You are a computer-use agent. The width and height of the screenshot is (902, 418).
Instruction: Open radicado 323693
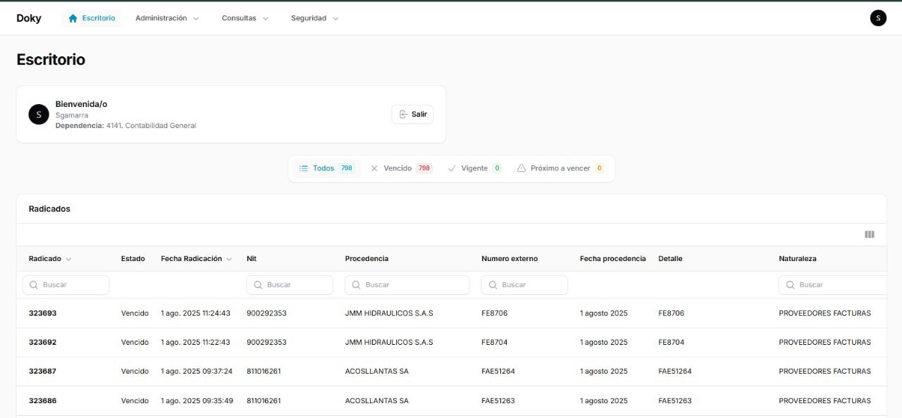(x=42, y=313)
